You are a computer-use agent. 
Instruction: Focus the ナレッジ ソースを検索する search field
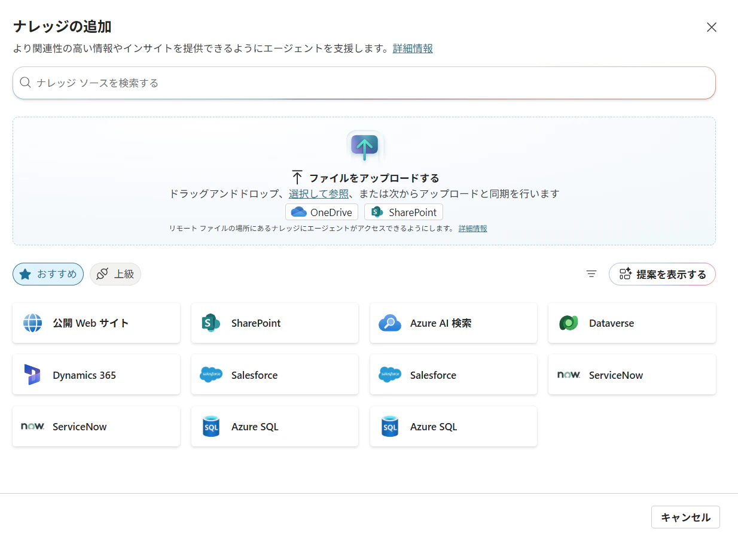[x=364, y=83]
